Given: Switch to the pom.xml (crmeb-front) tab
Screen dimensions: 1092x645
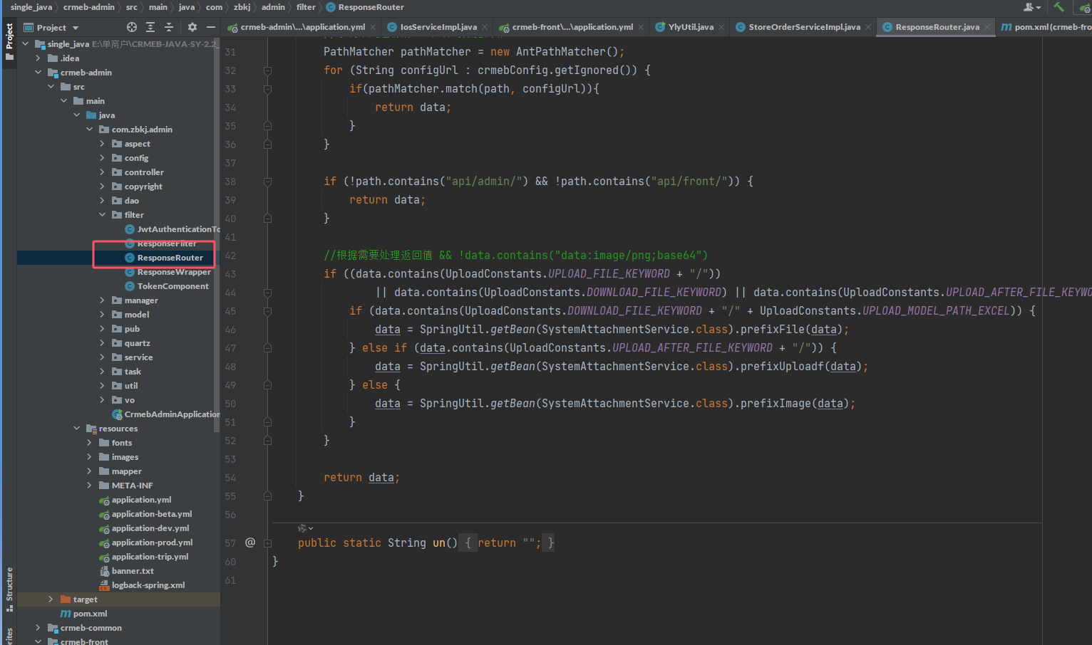Looking at the screenshot, I should coord(1046,27).
